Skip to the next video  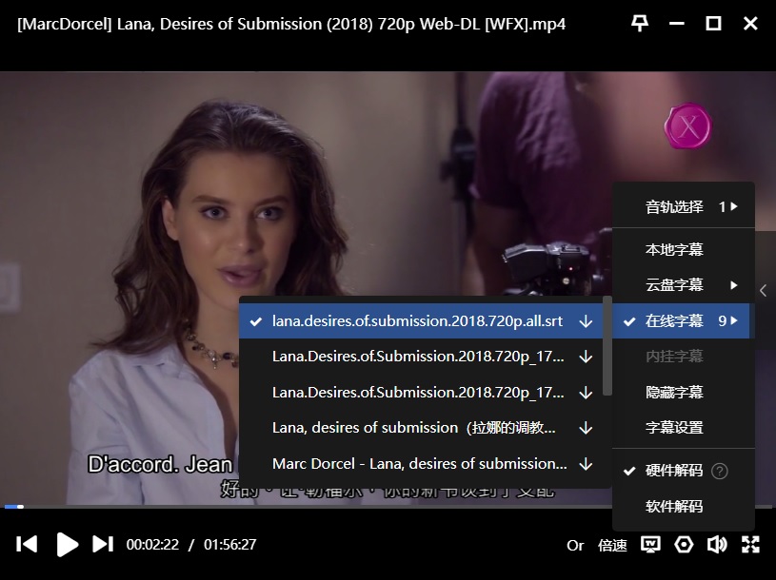coord(103,544)
